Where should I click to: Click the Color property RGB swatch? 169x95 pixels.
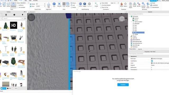[152, 63]
